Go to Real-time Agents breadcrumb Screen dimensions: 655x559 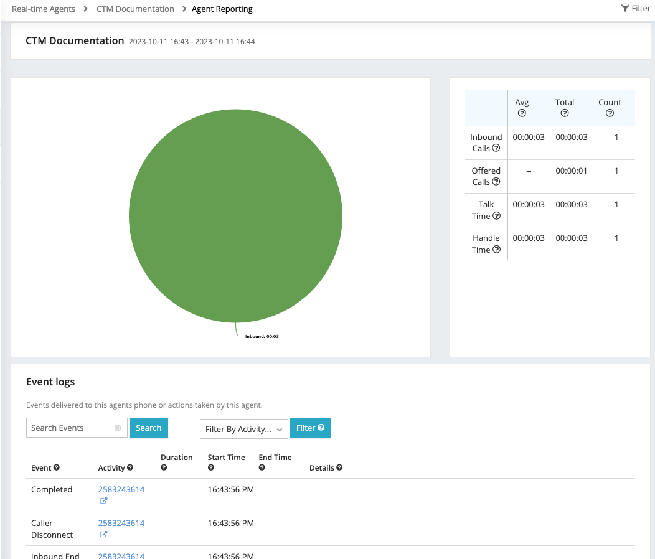44,9
